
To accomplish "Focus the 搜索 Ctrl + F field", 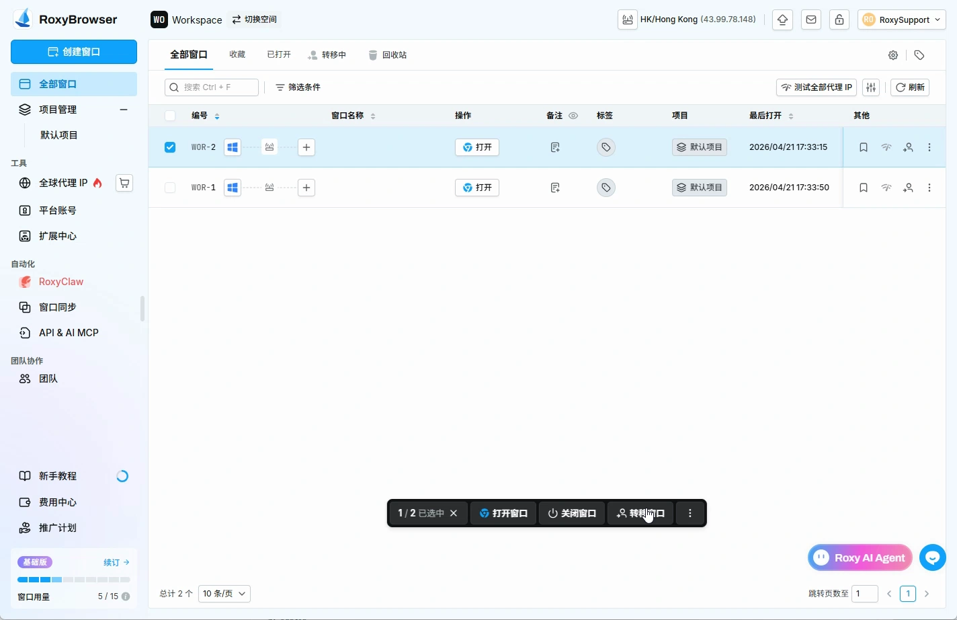I will 212,87.
